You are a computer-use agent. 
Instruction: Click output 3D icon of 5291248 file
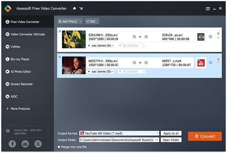tap(146, 37)
